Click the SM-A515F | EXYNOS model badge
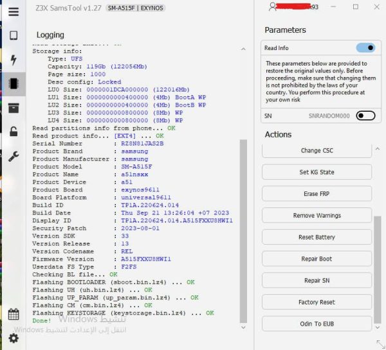The height and width of the screenshot is (350, 386). coord(135,8)
